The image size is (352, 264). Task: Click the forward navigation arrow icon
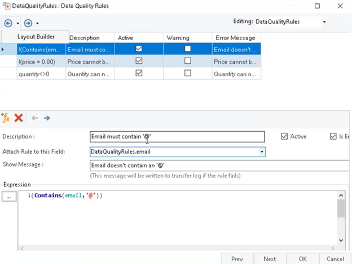click(28, 23)
